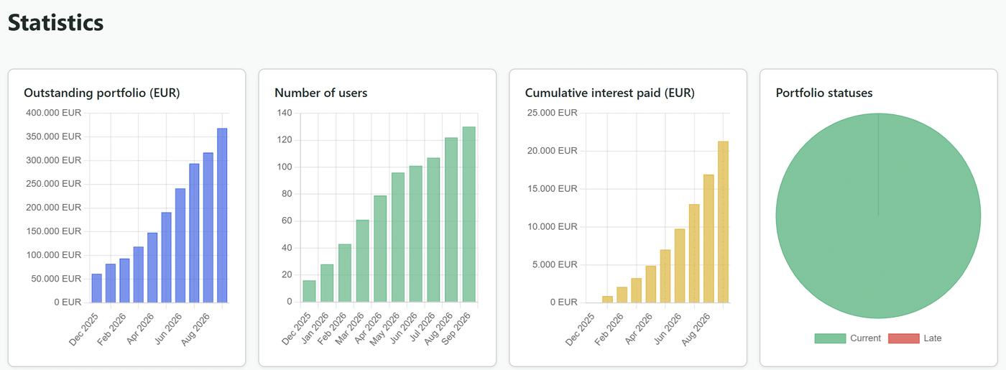Click the 200.000 EUR axis label
The width and height of the screenshot is (1006, 370).
(53, 208)
